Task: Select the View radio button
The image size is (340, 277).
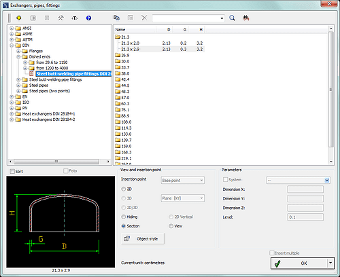Action: point(171,226)
